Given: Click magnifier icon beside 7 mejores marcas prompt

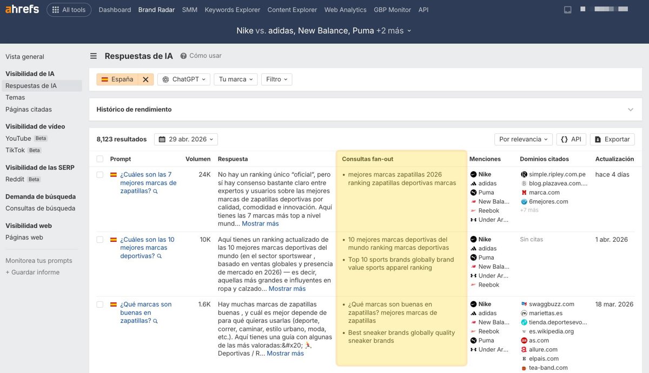Looking at the screenshot, I should point(156,191).
